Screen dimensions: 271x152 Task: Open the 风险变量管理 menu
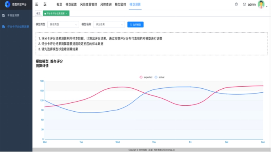point(89,4)
